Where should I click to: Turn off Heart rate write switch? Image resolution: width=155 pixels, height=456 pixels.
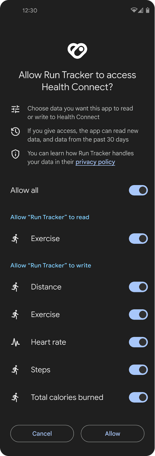point(139,342)
